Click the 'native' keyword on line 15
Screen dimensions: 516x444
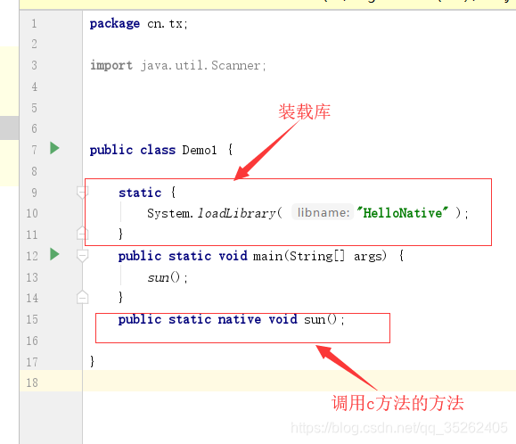pyautogui.click(x=240, y=319)
